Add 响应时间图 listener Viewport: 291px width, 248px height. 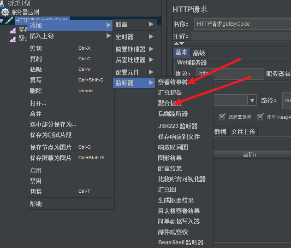pyautogui.click(x=184, y=147)
